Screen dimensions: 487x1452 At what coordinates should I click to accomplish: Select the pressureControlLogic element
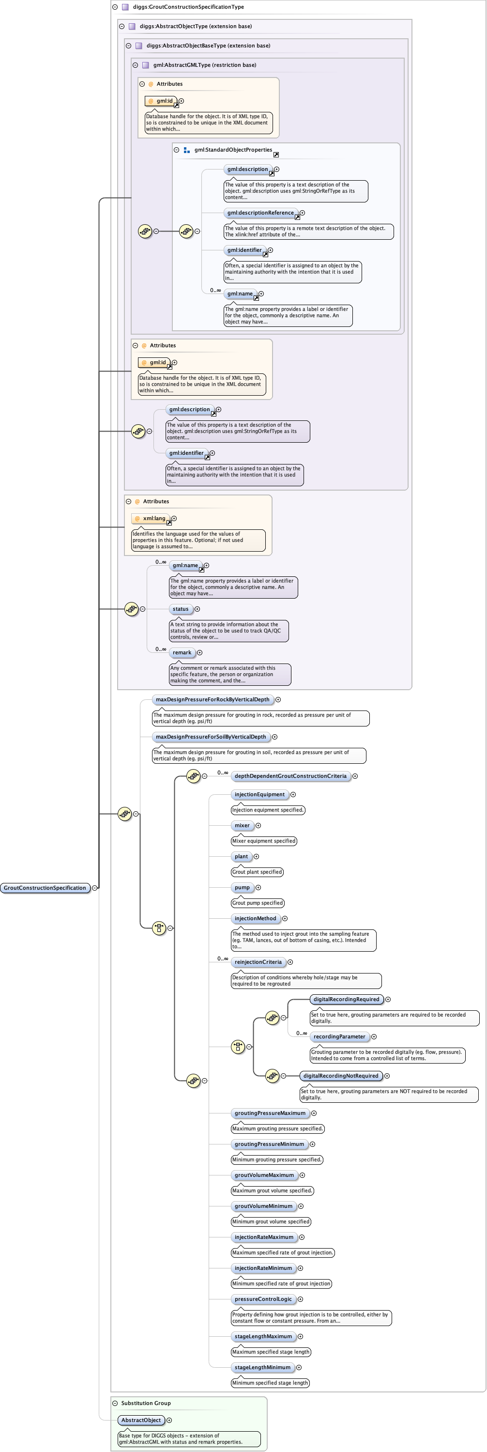[263, 1298]
